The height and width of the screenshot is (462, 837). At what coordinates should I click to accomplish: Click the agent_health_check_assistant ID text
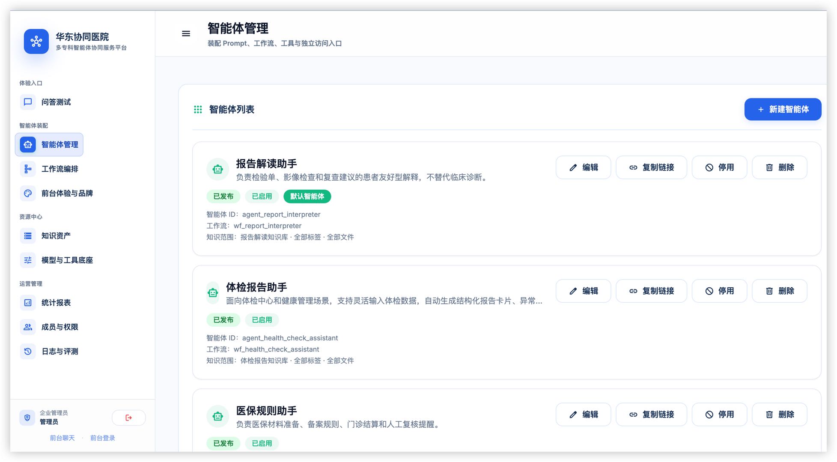pyautogui.click(x=290, y=338)
